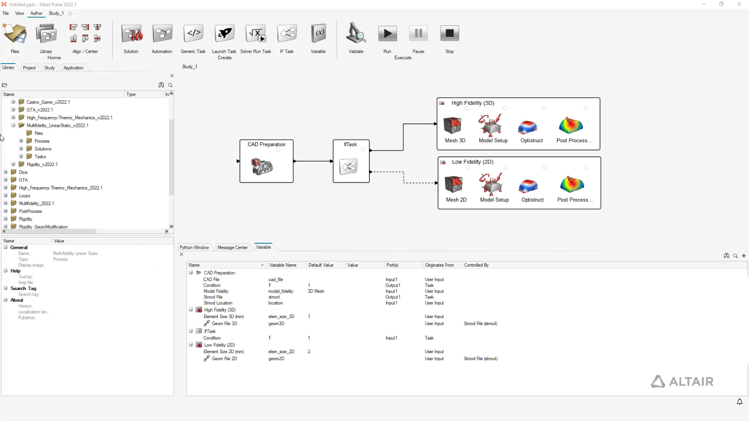Create a Launch Task
Viewport: 749px width, 421px height.
tap(224, 38)
